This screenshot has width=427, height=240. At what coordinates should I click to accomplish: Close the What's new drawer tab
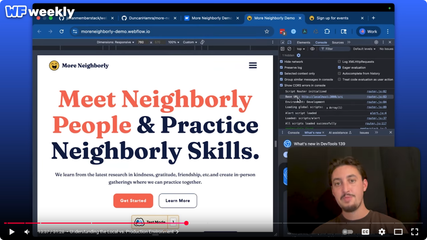(x=323, y=132)
